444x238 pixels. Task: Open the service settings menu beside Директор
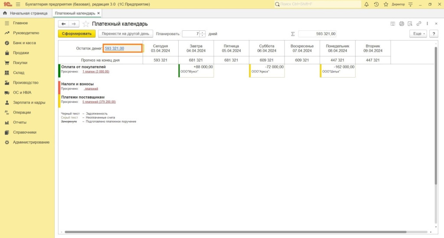[410, 4]
